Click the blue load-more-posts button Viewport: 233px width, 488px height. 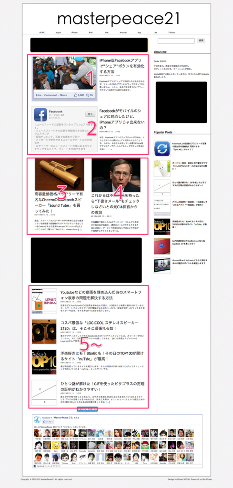[x=88, y=409]
